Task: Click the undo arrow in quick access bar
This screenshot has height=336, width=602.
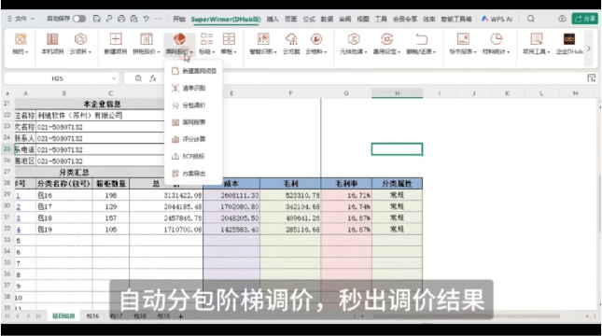Action: click(146, 19)
